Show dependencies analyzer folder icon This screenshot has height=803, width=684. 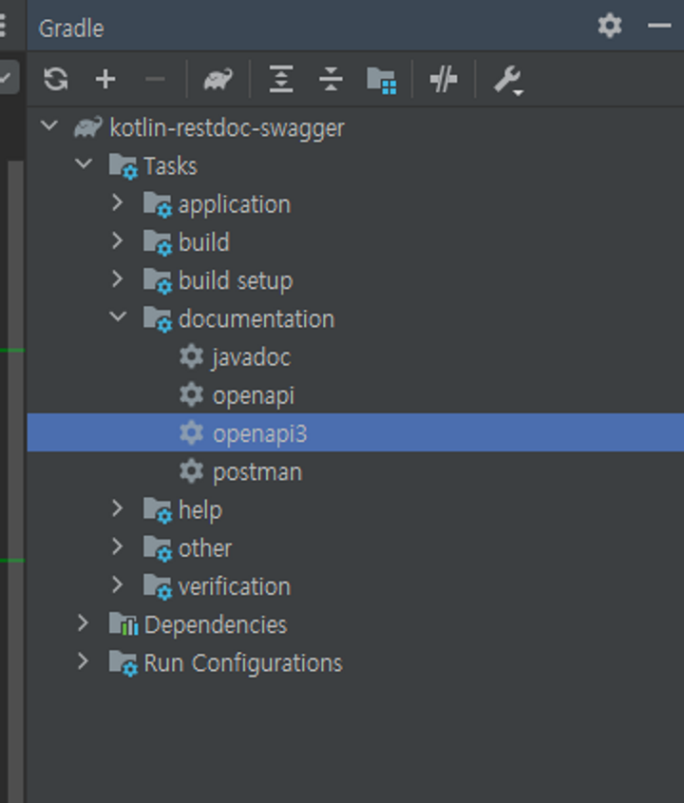[381, 81]
